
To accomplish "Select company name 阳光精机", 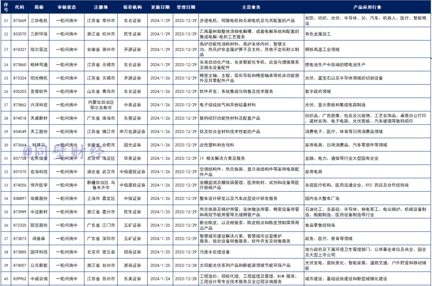I will (39, 78).
